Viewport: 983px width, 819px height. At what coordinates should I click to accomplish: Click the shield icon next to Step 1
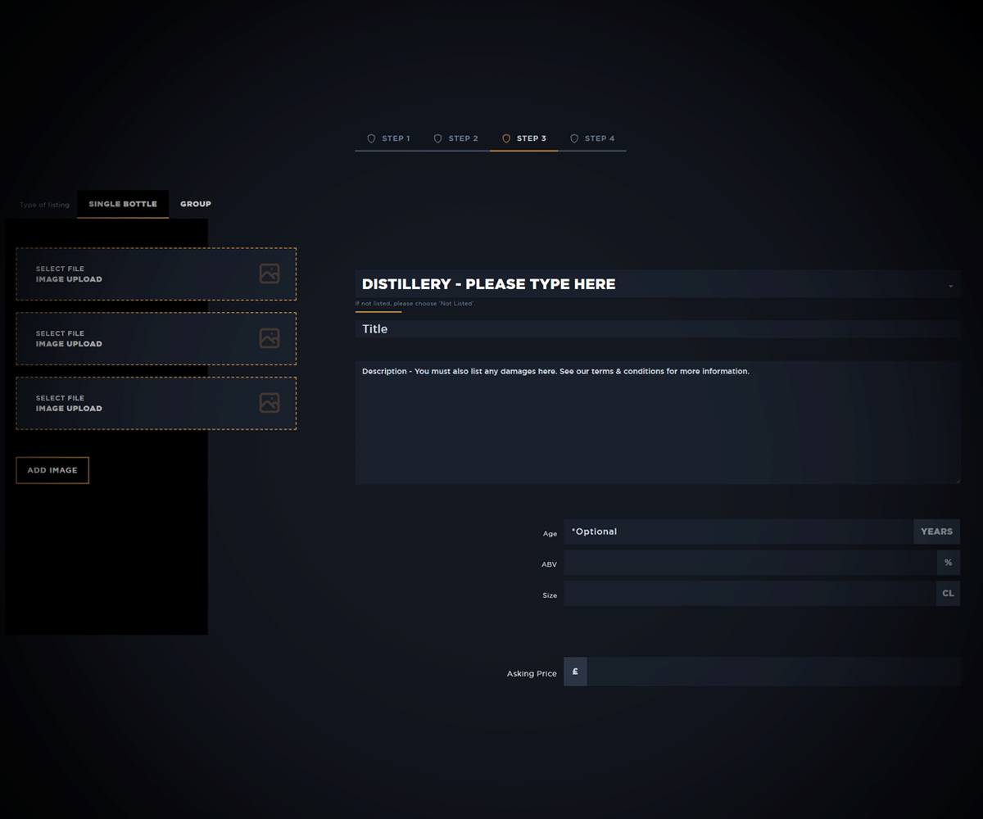372,138
